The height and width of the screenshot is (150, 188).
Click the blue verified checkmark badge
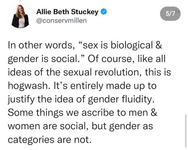[x=104, y=12]
